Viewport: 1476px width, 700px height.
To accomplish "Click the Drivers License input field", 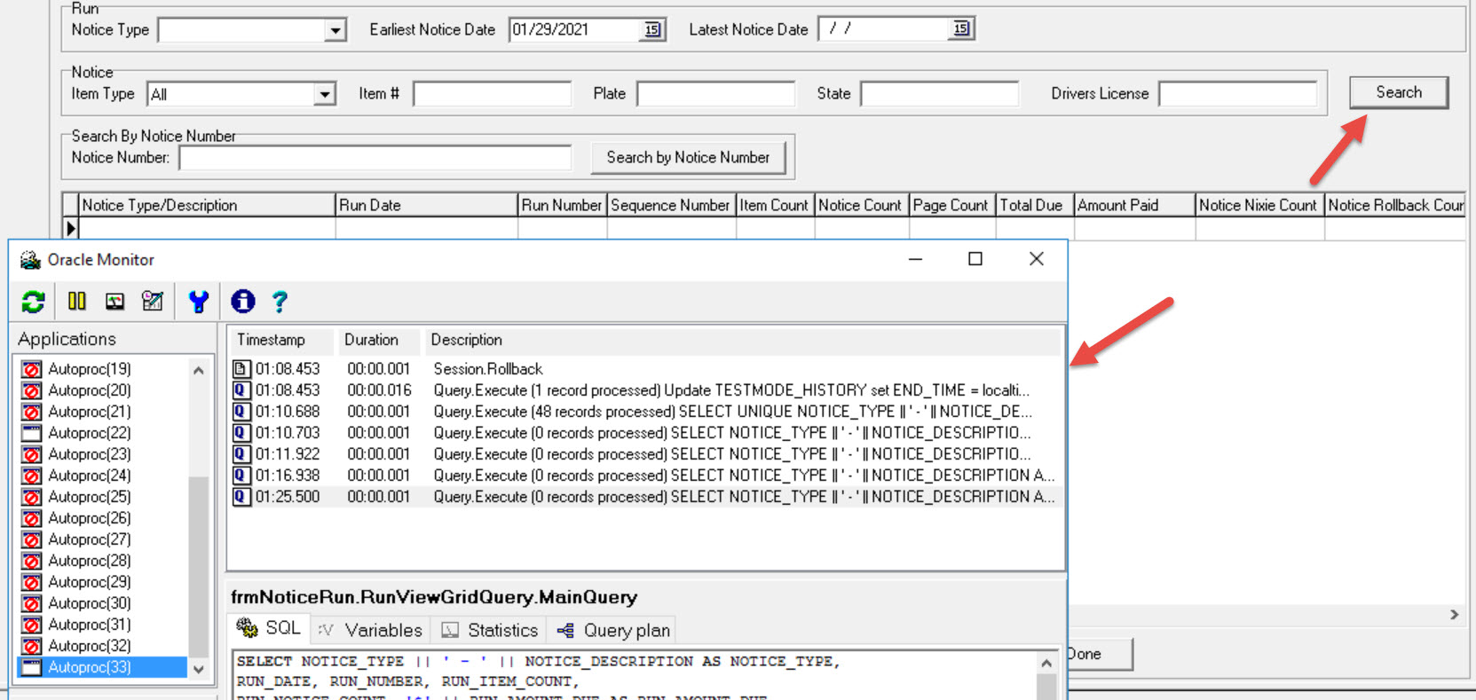I will pyautogui.click(x=1238, y=93).
